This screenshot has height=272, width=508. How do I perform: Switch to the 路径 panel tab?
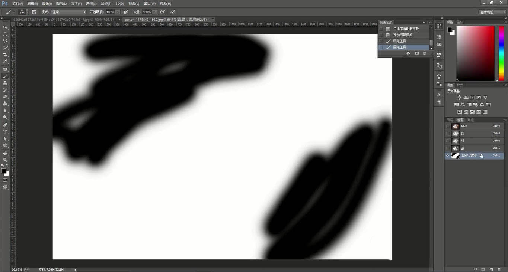point(471,120)
